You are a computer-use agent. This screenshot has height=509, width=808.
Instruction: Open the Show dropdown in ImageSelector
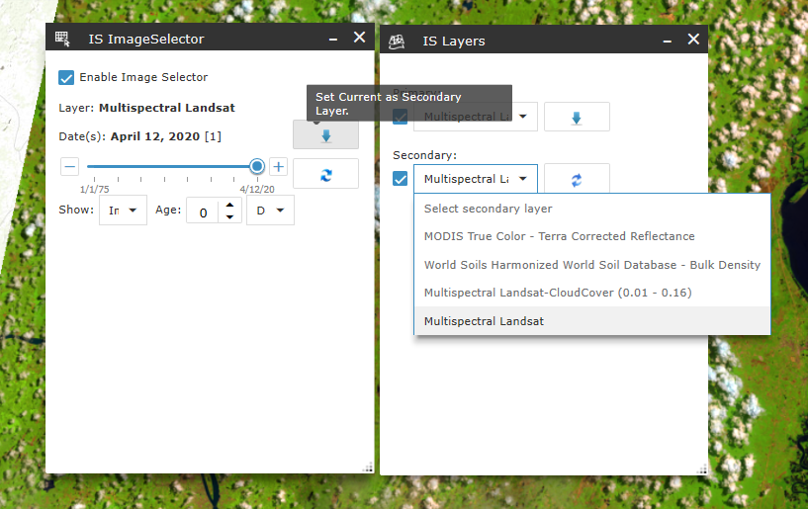(x=124, y=211)
